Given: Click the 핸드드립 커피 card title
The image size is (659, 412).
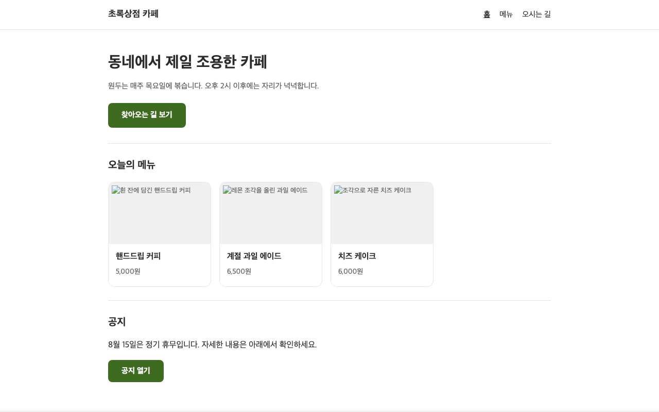Looking at the screenshot, I should click(138, 256).
